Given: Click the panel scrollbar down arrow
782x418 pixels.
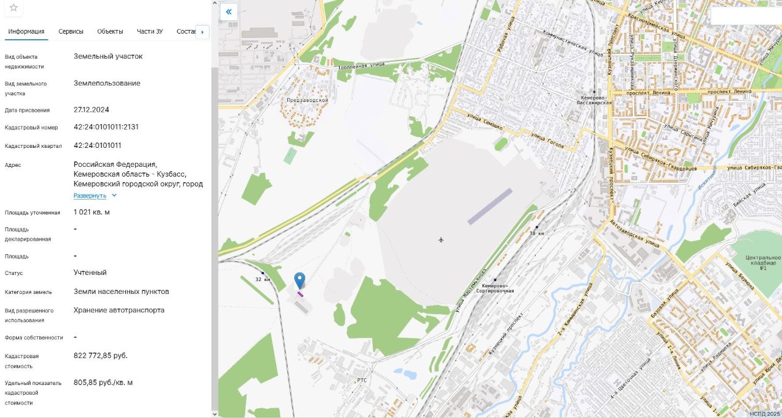Looking at the screenshot, I should point(214,414).
